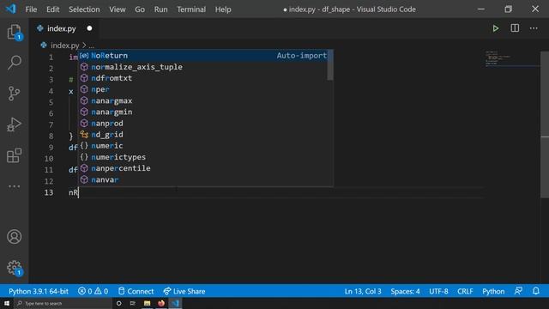Start Live Share session
This screenshot has width=549, height=309.
(184, 291)
